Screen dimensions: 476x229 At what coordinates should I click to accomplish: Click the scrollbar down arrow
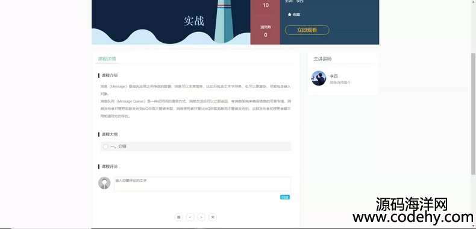[473, 226]
